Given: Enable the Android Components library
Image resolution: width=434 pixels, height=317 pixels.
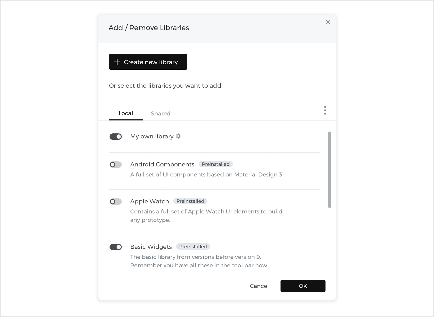Looking at the screenshot, I should coord(116,164).
